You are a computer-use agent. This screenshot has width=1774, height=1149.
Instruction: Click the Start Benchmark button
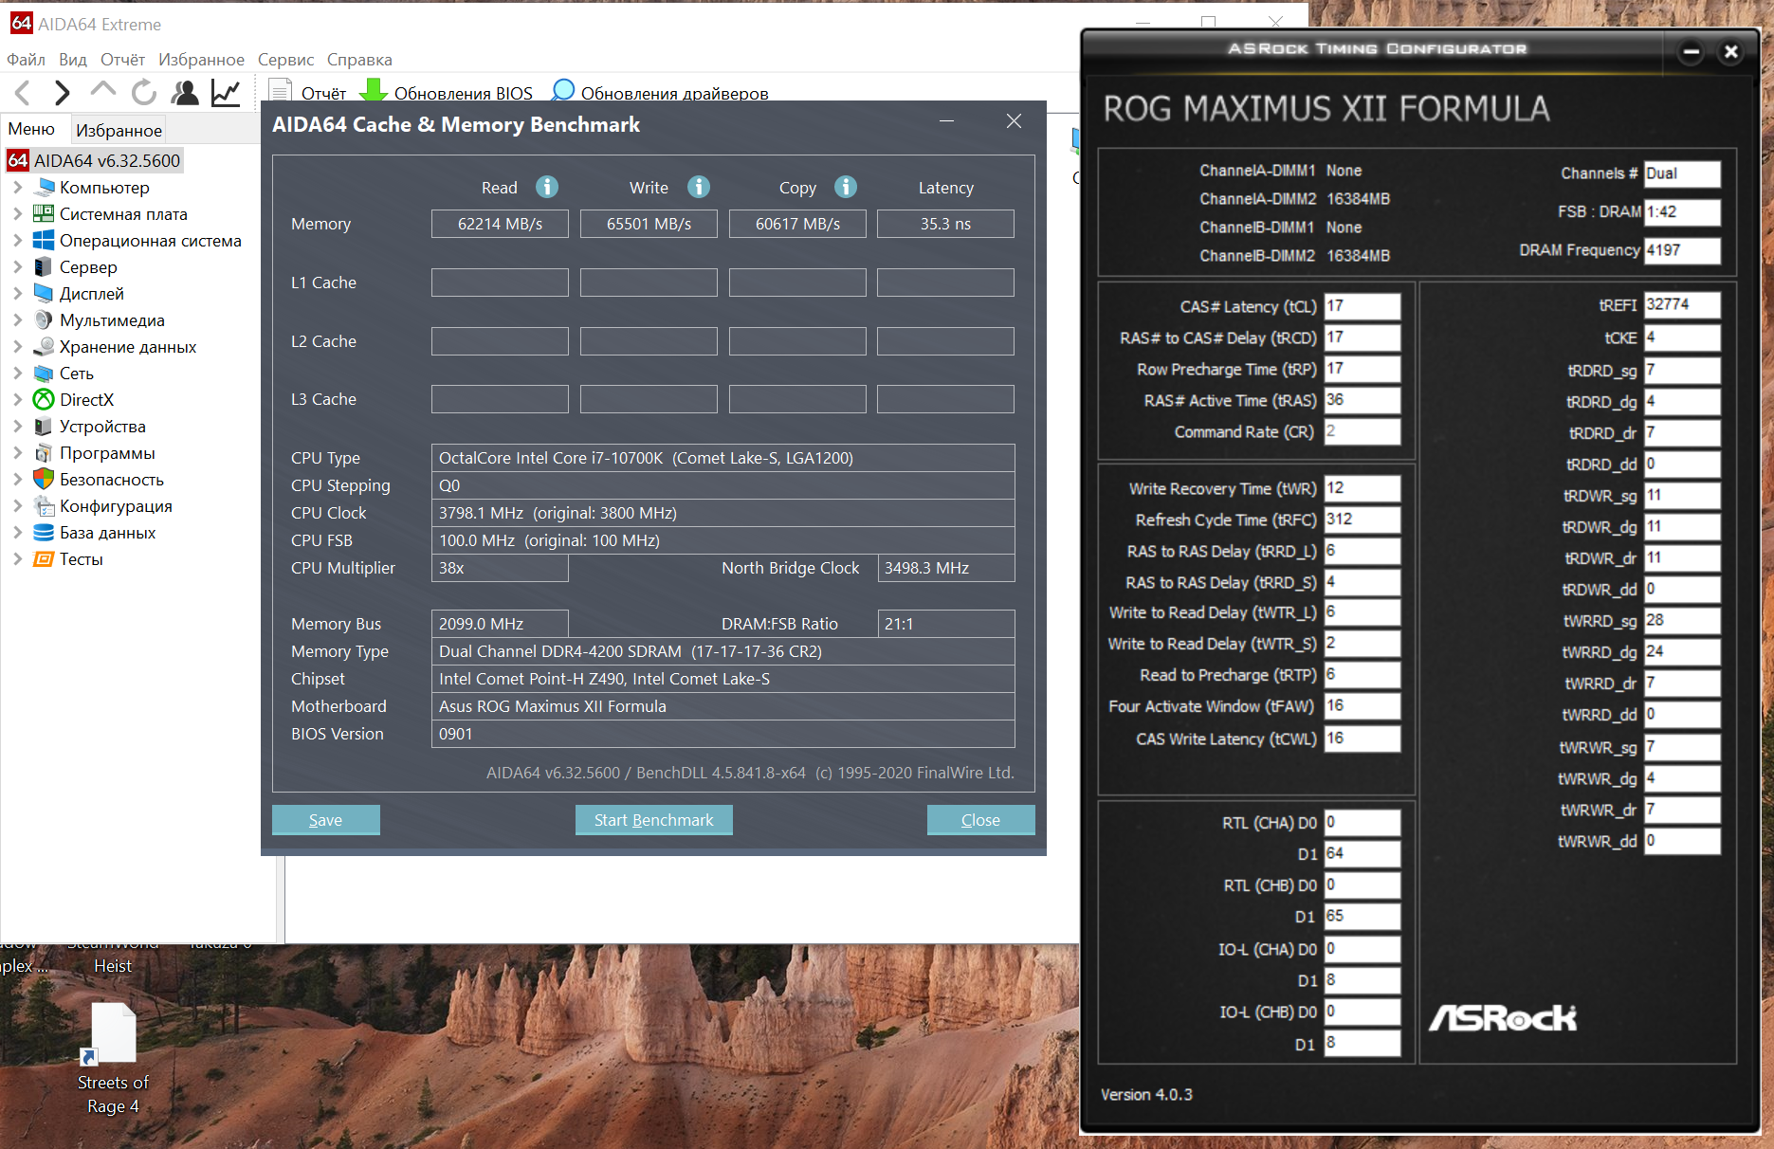point(654,820)
